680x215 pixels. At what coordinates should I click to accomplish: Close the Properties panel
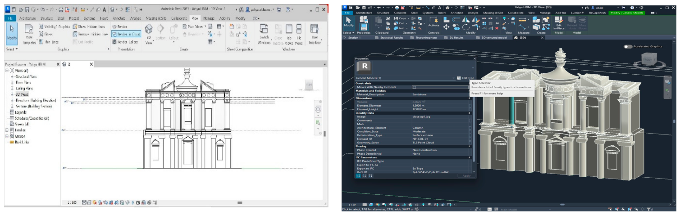(x=474, y=58)
